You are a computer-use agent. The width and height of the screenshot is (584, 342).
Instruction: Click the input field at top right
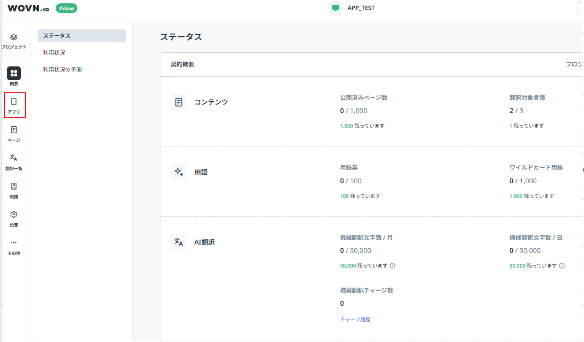(581, 8)
